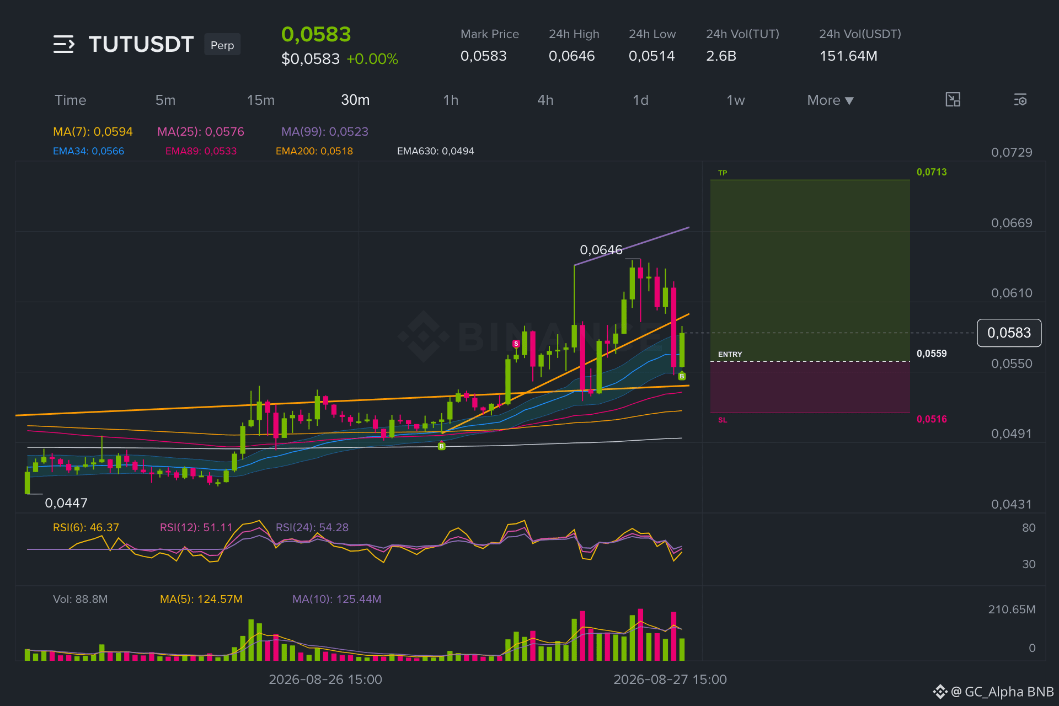Switch to the 1w timeframe
This screenshot has width=1059, height=706.
[736, 100]
